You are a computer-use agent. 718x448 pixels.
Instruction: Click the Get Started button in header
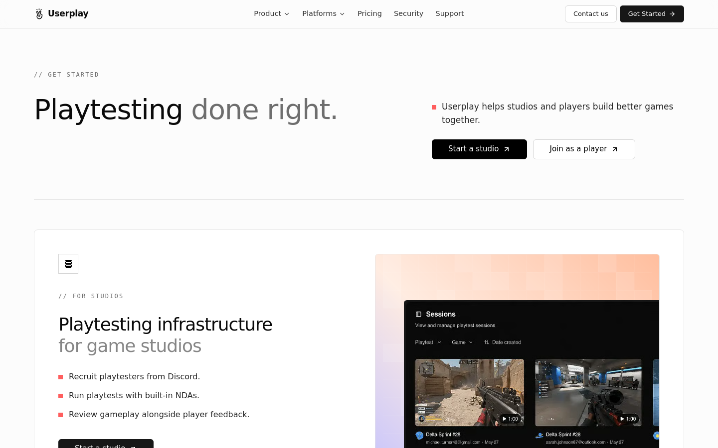point(652,14)
